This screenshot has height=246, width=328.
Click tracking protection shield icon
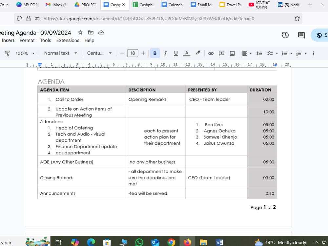tap(19, 19)
